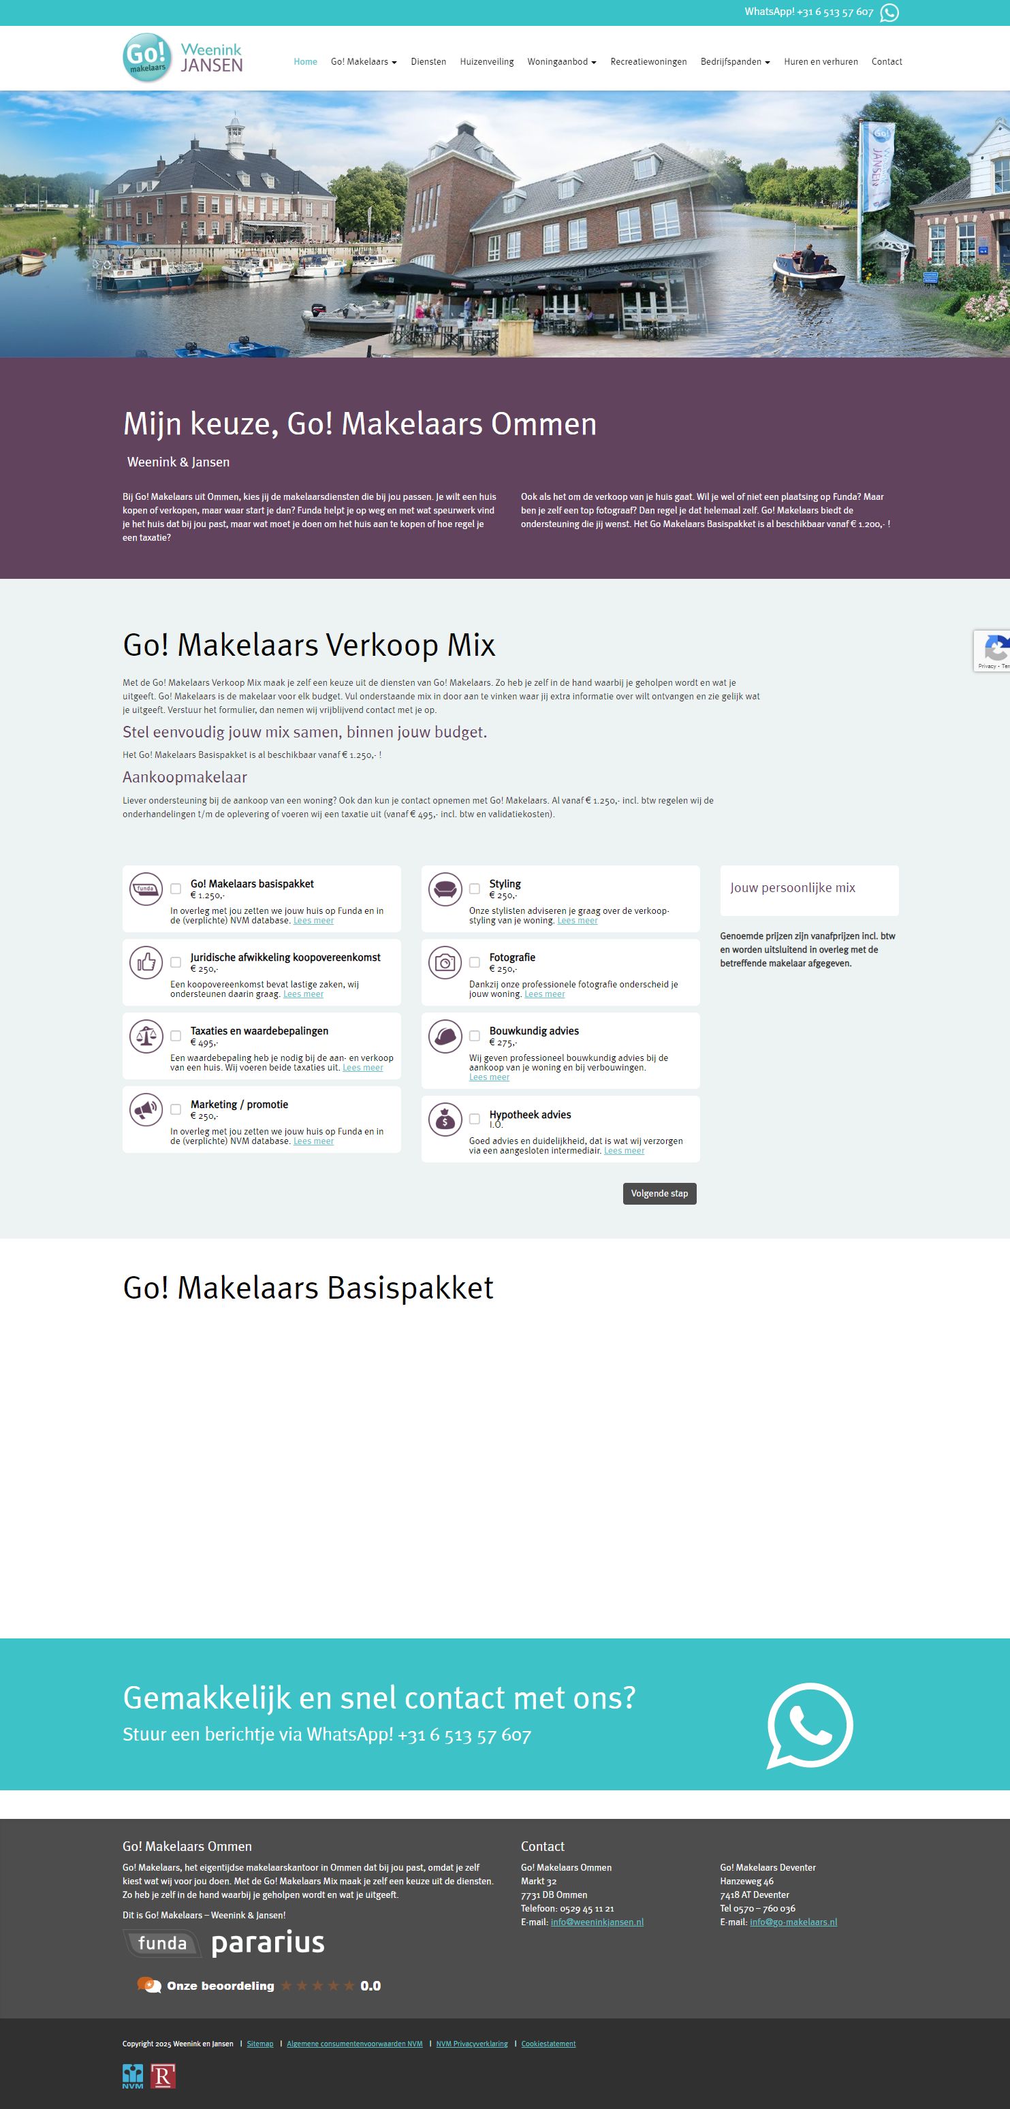Click the Stuur een berichtje via WhatsApp text
This screenshot has height=2109, width=1010.
(x=327, y=1735)
